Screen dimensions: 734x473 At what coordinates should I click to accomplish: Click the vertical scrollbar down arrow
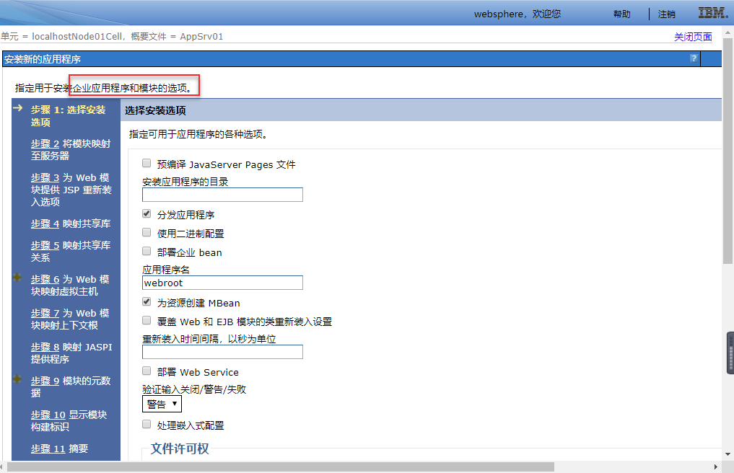[x=728, y=454]
